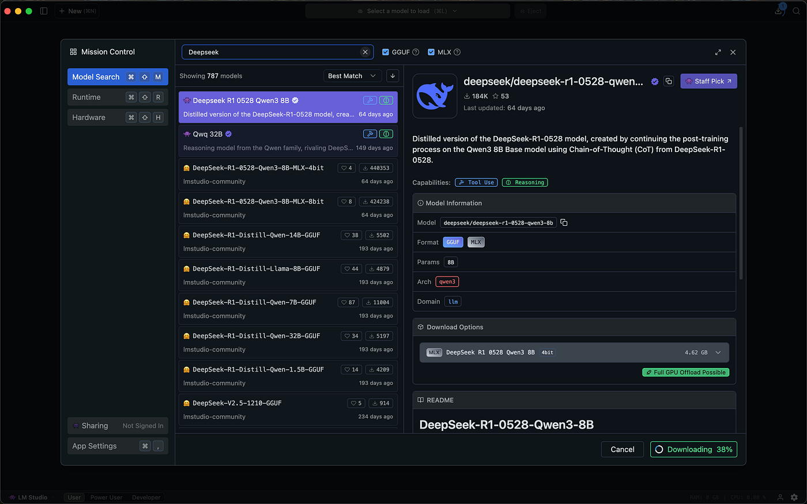
Task: Cancel the model download
Action: [622, 449]
